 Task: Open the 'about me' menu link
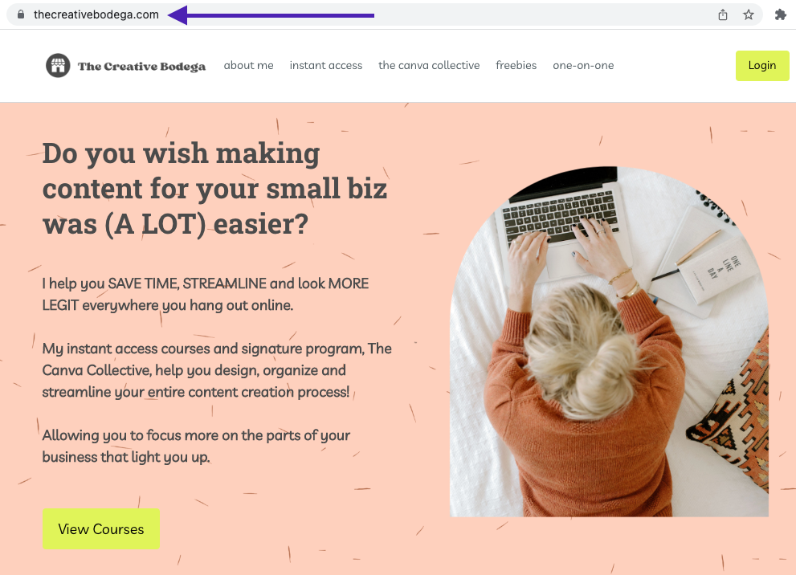[x=249, y=66]
